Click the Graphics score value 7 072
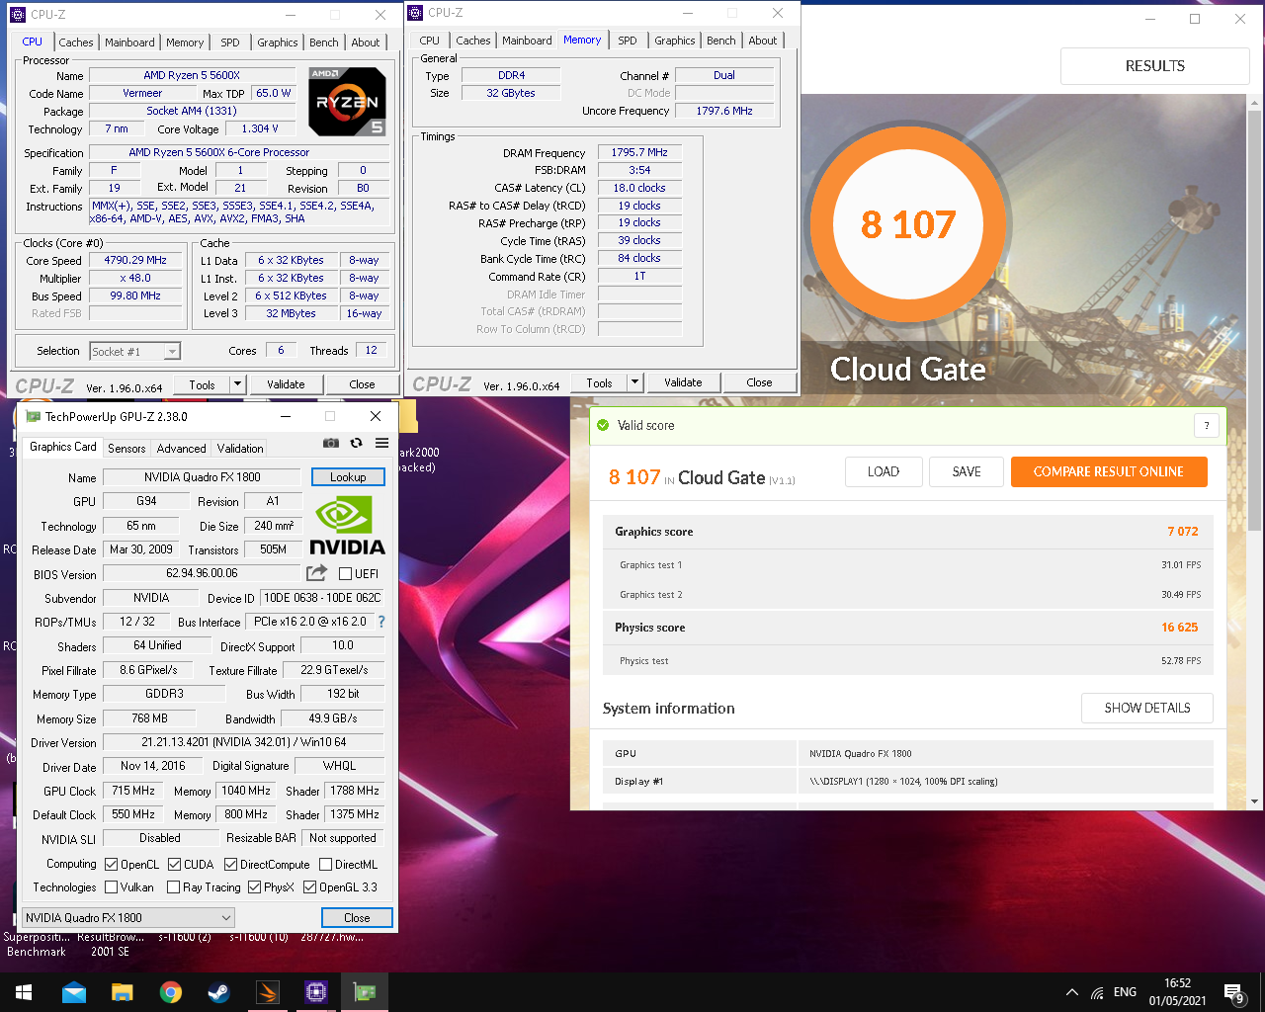Screen dimensions: 1265x1012 pos(1183,531)
